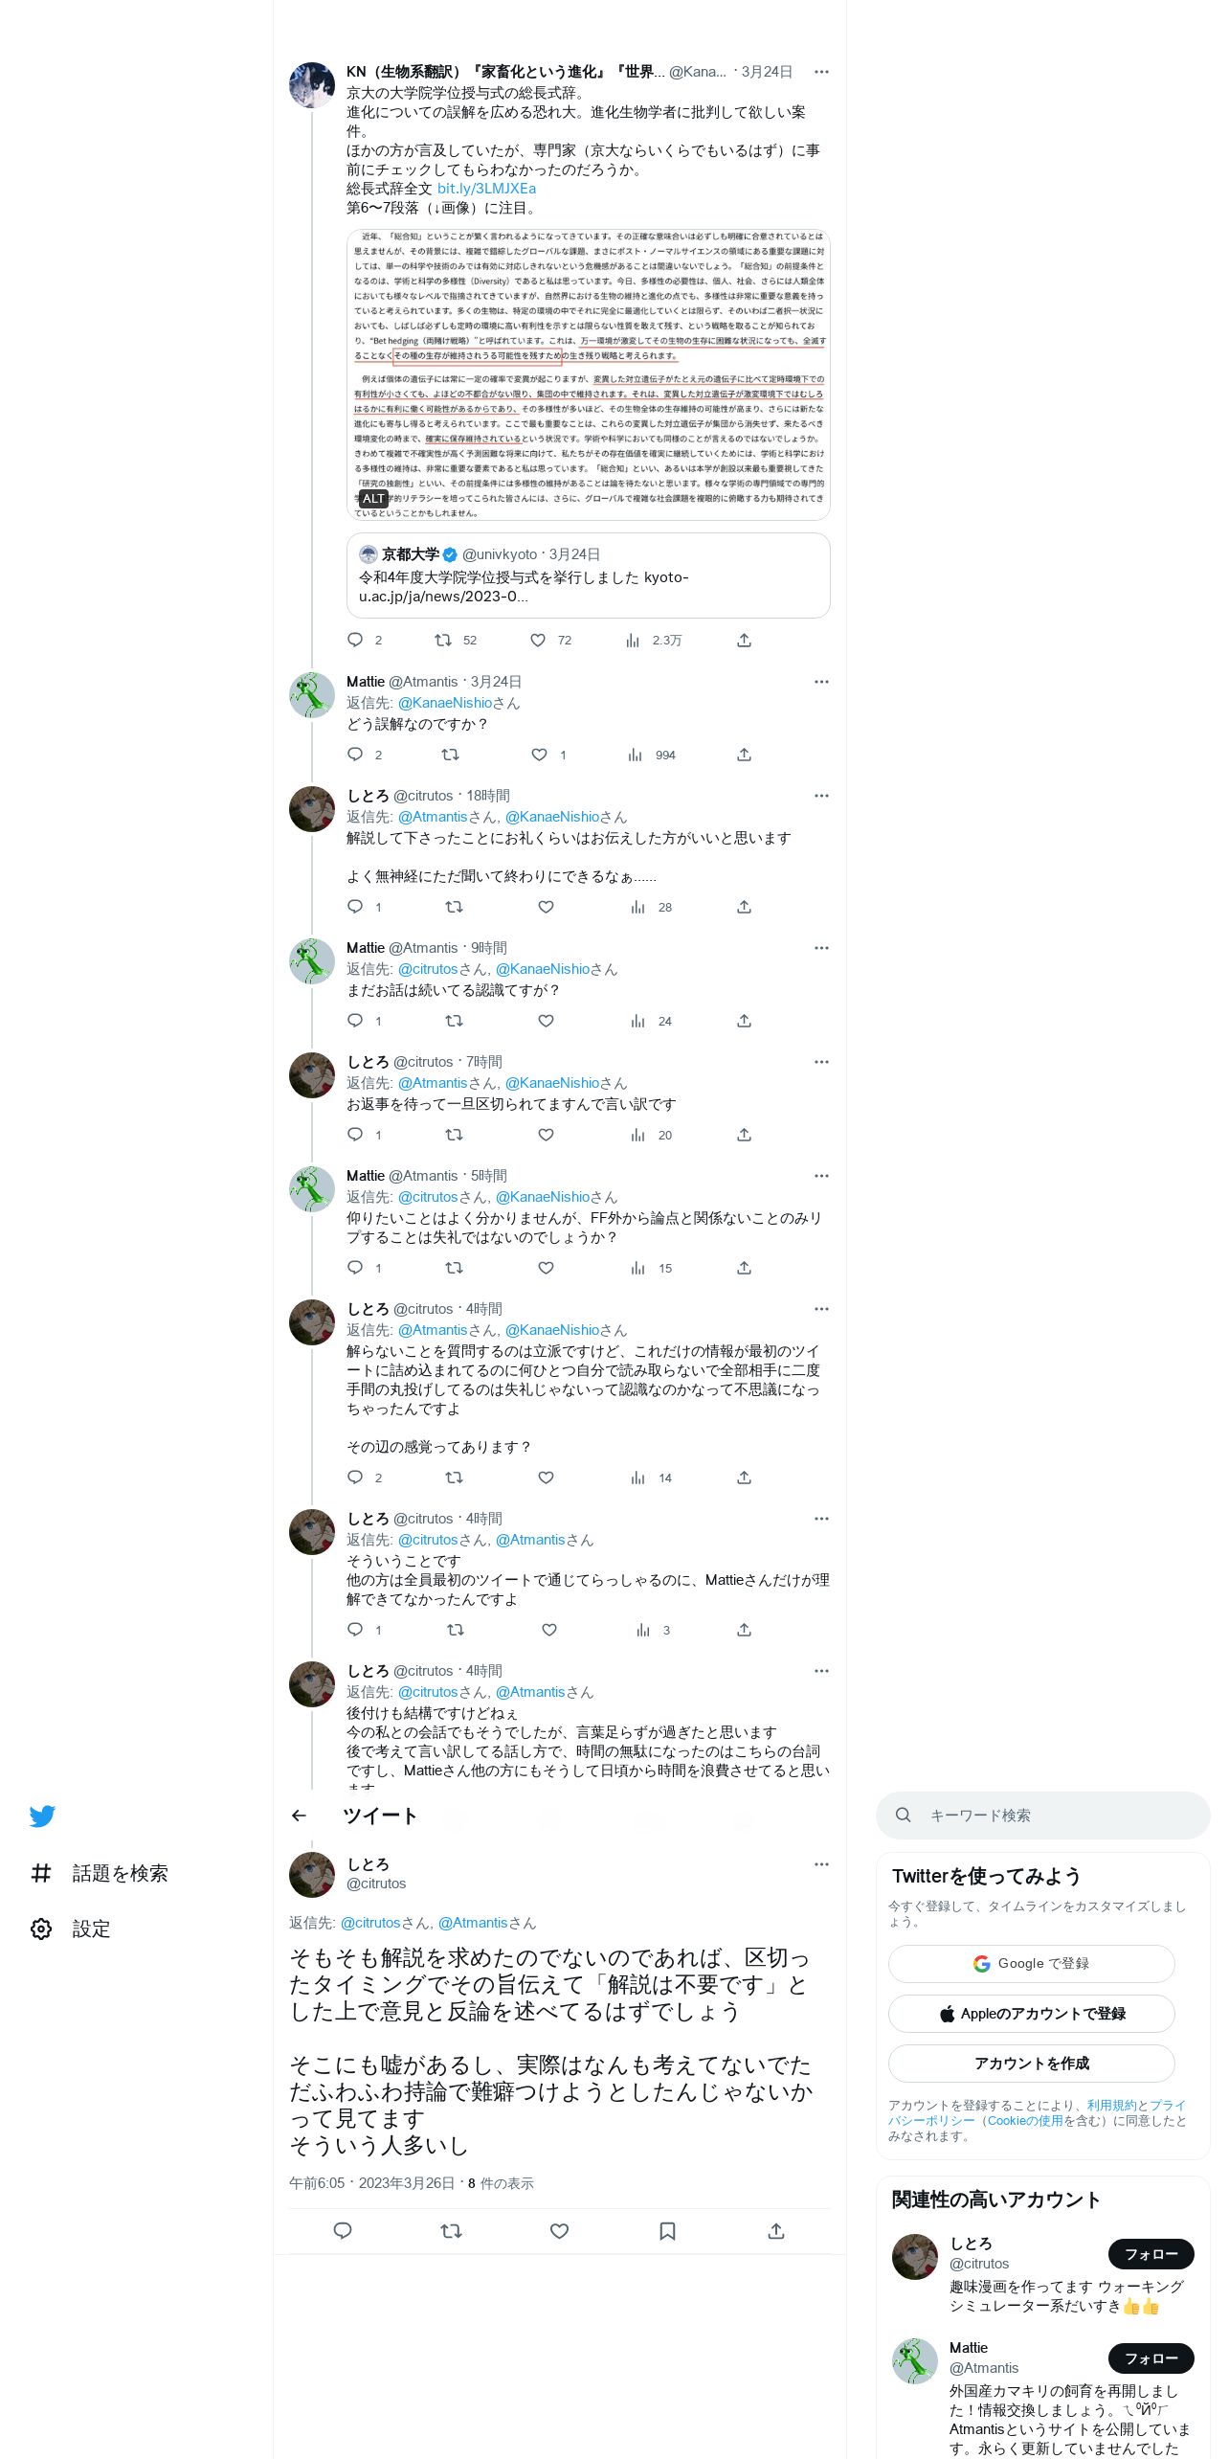Open the settings gear 設定

70,1929
